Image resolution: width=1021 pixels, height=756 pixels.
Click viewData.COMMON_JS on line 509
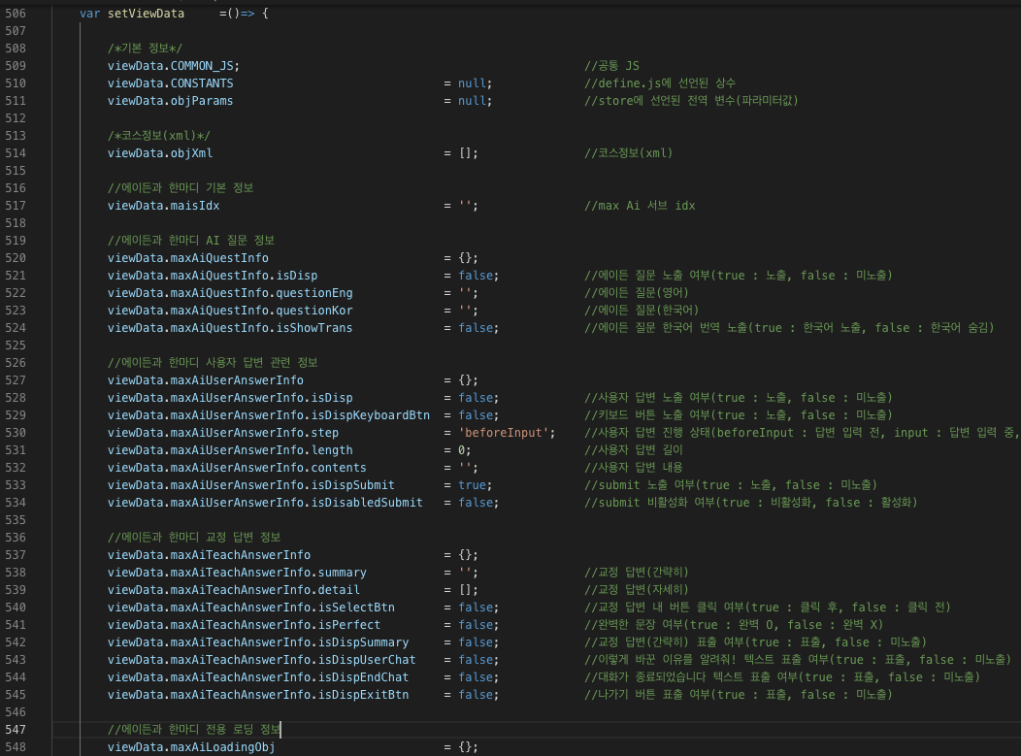click(x=173, y=66)
